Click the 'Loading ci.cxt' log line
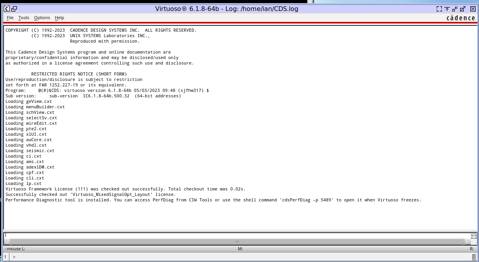Image resolution: width=479 pixels, height=262 pixels. click(24, 156)
